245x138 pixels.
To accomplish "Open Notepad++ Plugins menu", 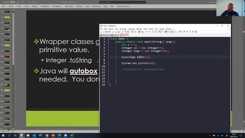I will [x=162, y=29].
